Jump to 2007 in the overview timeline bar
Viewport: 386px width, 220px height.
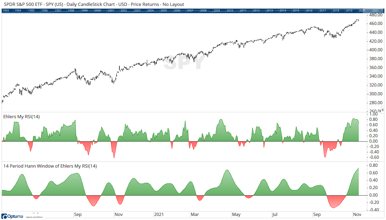tap(190, 10)
